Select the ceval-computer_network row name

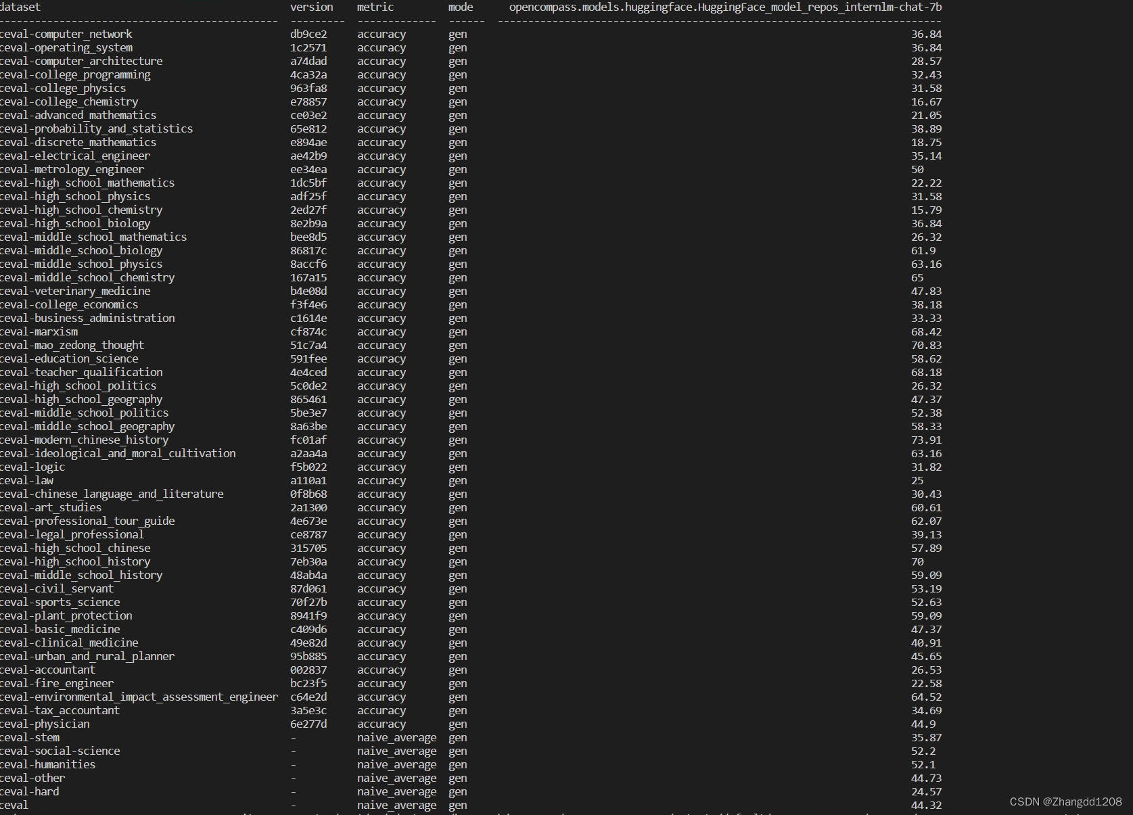(66, 34)
